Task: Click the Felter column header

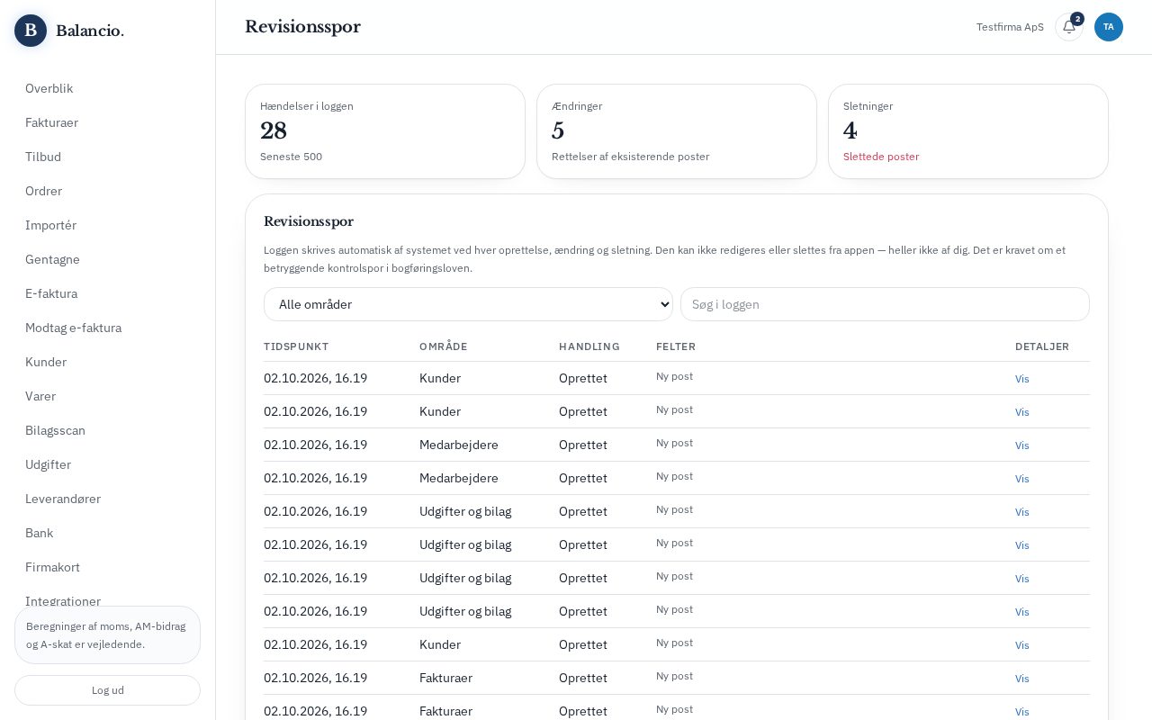Action: tap(676, 346)
